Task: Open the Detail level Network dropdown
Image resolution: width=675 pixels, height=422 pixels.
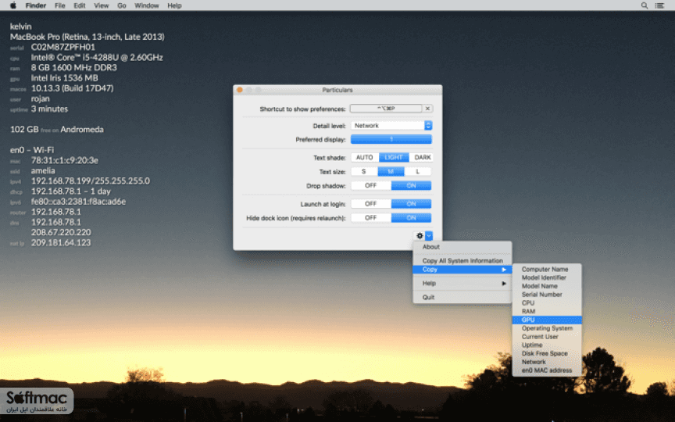Action: pyautogui.click(x=391, y=125)
